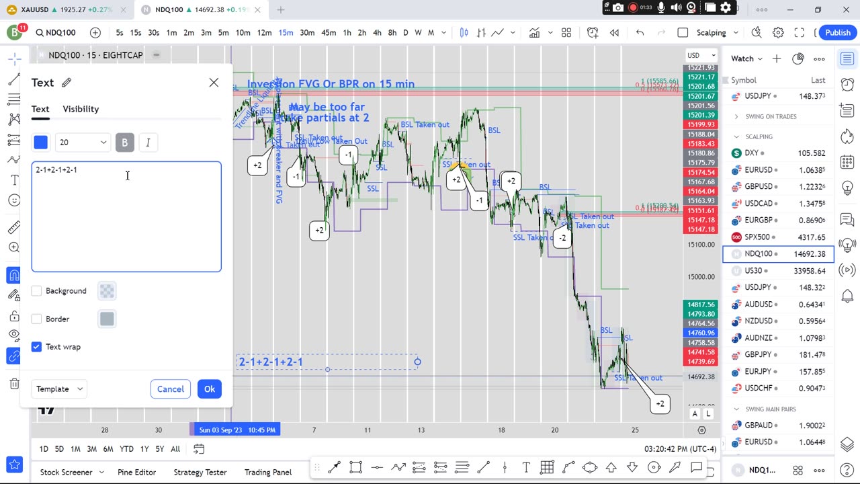Click the quick search lightning icon
860x484 pixels.
pos(757,32)
